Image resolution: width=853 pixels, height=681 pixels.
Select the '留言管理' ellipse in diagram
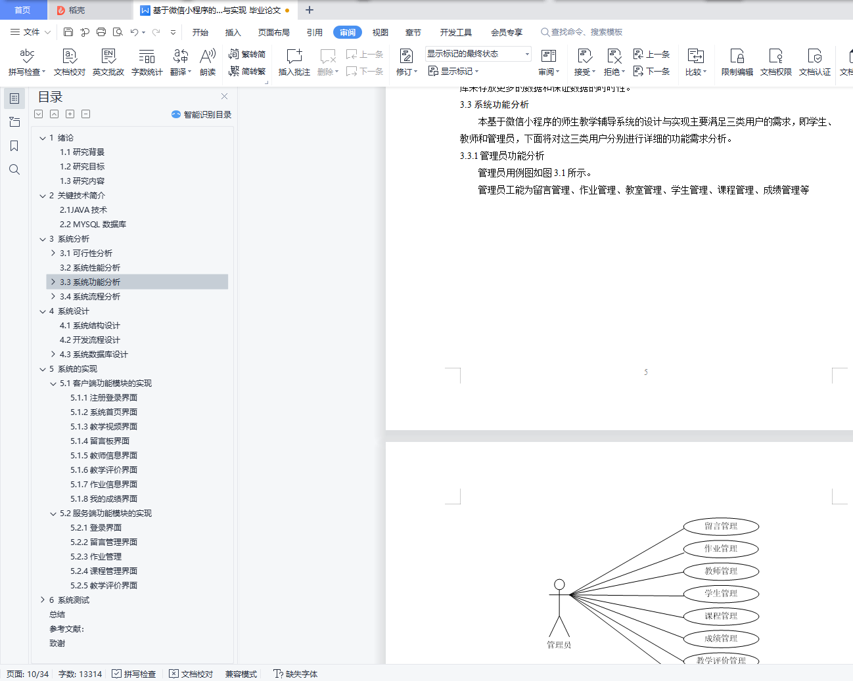coord(721,526)
